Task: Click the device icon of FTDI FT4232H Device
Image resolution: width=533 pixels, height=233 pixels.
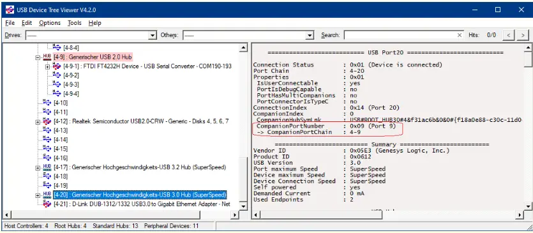Action: pos(57,66)
